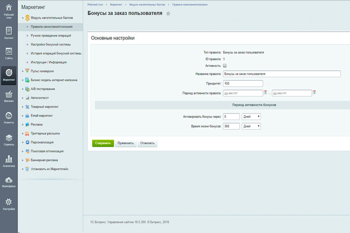Open the Аналитика chart icon
This screenshot has width=350, height=233.
point(9,159)
